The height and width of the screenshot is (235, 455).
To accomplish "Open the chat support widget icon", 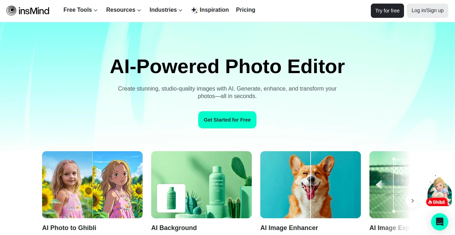I will pos(440,222).
